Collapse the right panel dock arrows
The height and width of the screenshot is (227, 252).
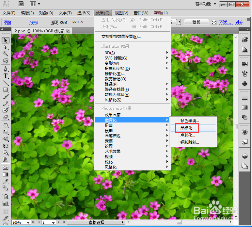248,29
